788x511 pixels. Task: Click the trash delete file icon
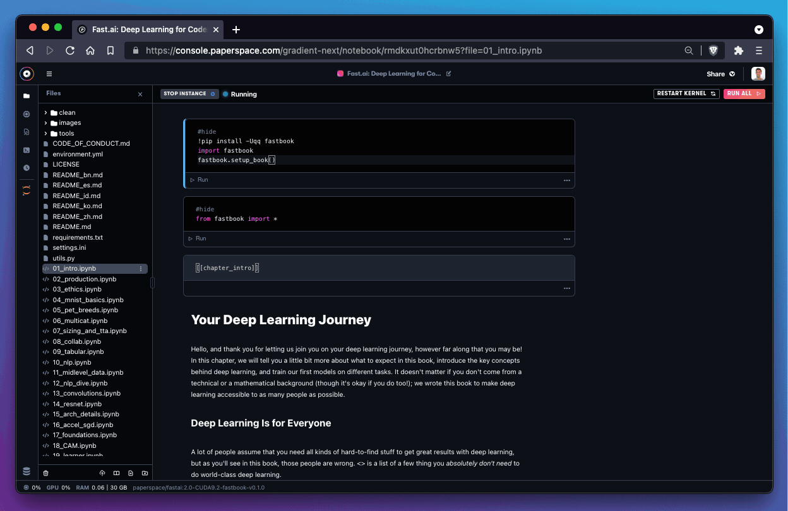tap(45, 473)
